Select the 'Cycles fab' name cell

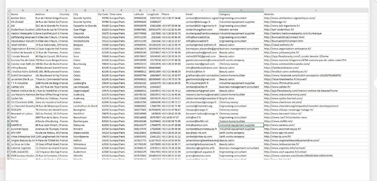click(22, 98)
